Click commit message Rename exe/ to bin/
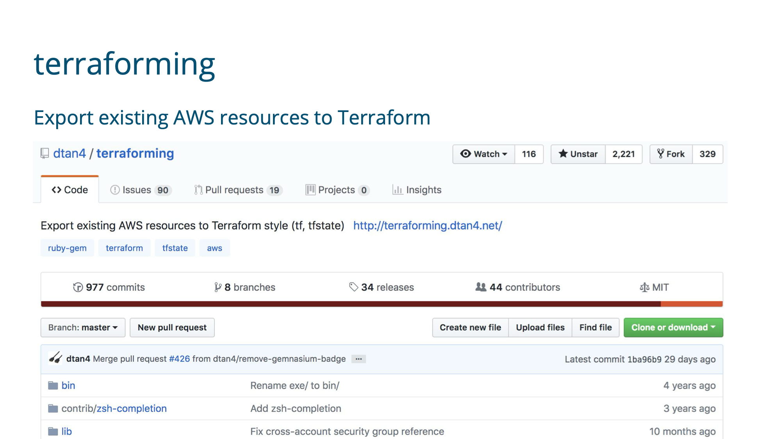Image resolution: width=781 pixels, height=439 pixels. tap(295, 386)
